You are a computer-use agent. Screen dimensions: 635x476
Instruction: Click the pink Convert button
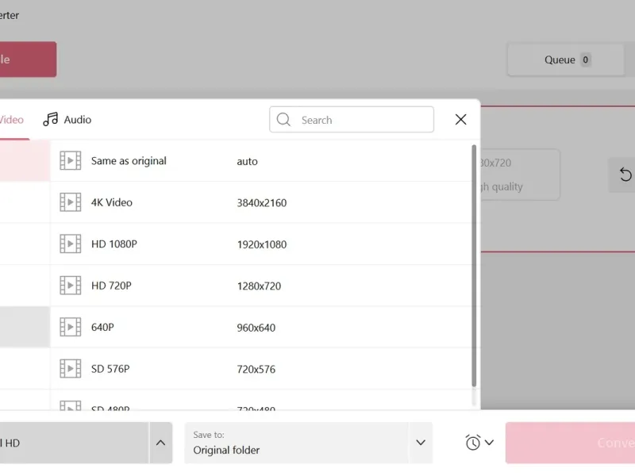(x=570, y=443)
